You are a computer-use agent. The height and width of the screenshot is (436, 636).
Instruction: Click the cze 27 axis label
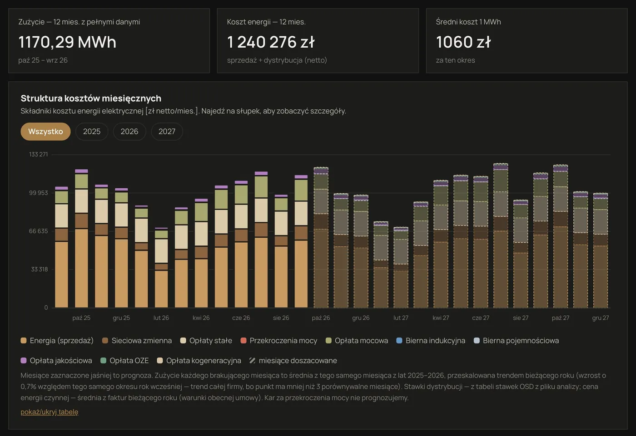tap(481, 318)
